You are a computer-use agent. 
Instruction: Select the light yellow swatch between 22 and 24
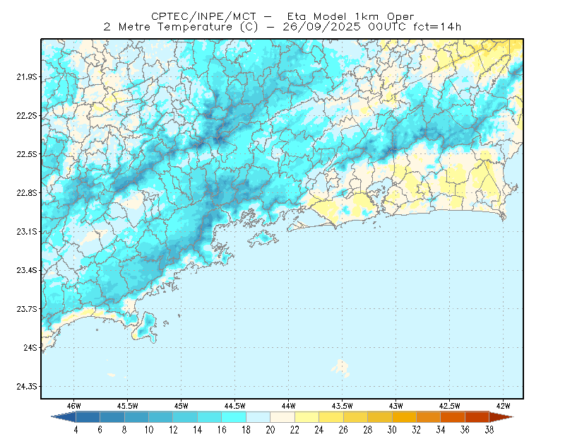coord(307,416)
